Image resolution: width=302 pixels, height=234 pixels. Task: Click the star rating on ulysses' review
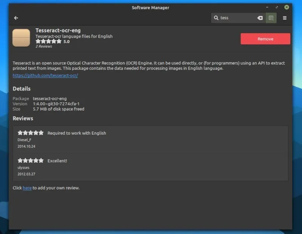[31, 160]
